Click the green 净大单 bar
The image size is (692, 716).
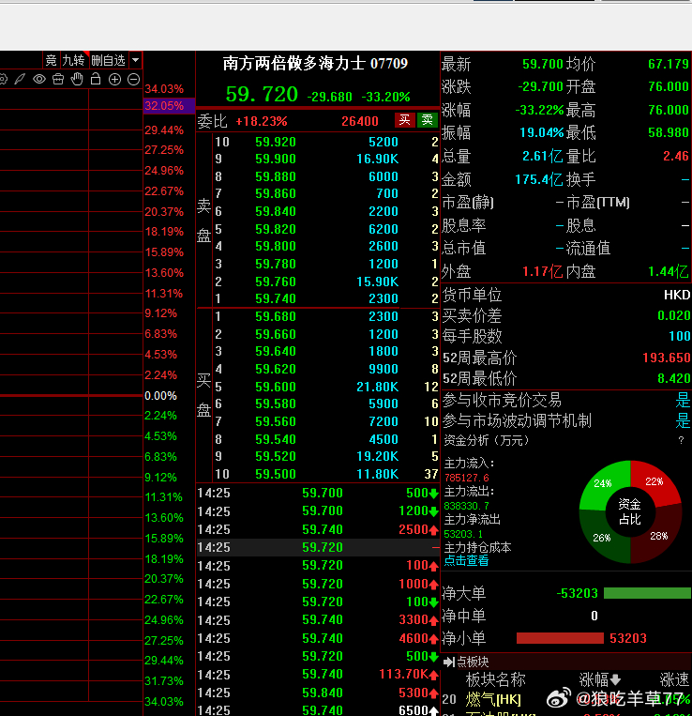(647, 593)
